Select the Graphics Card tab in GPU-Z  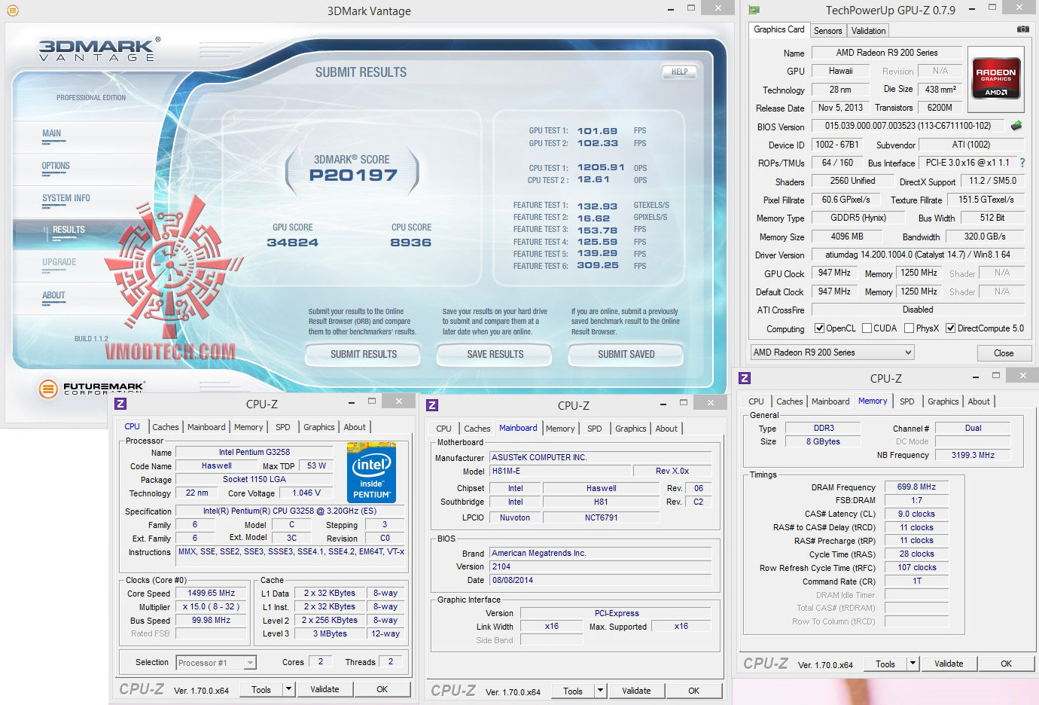tap(778, 29)
